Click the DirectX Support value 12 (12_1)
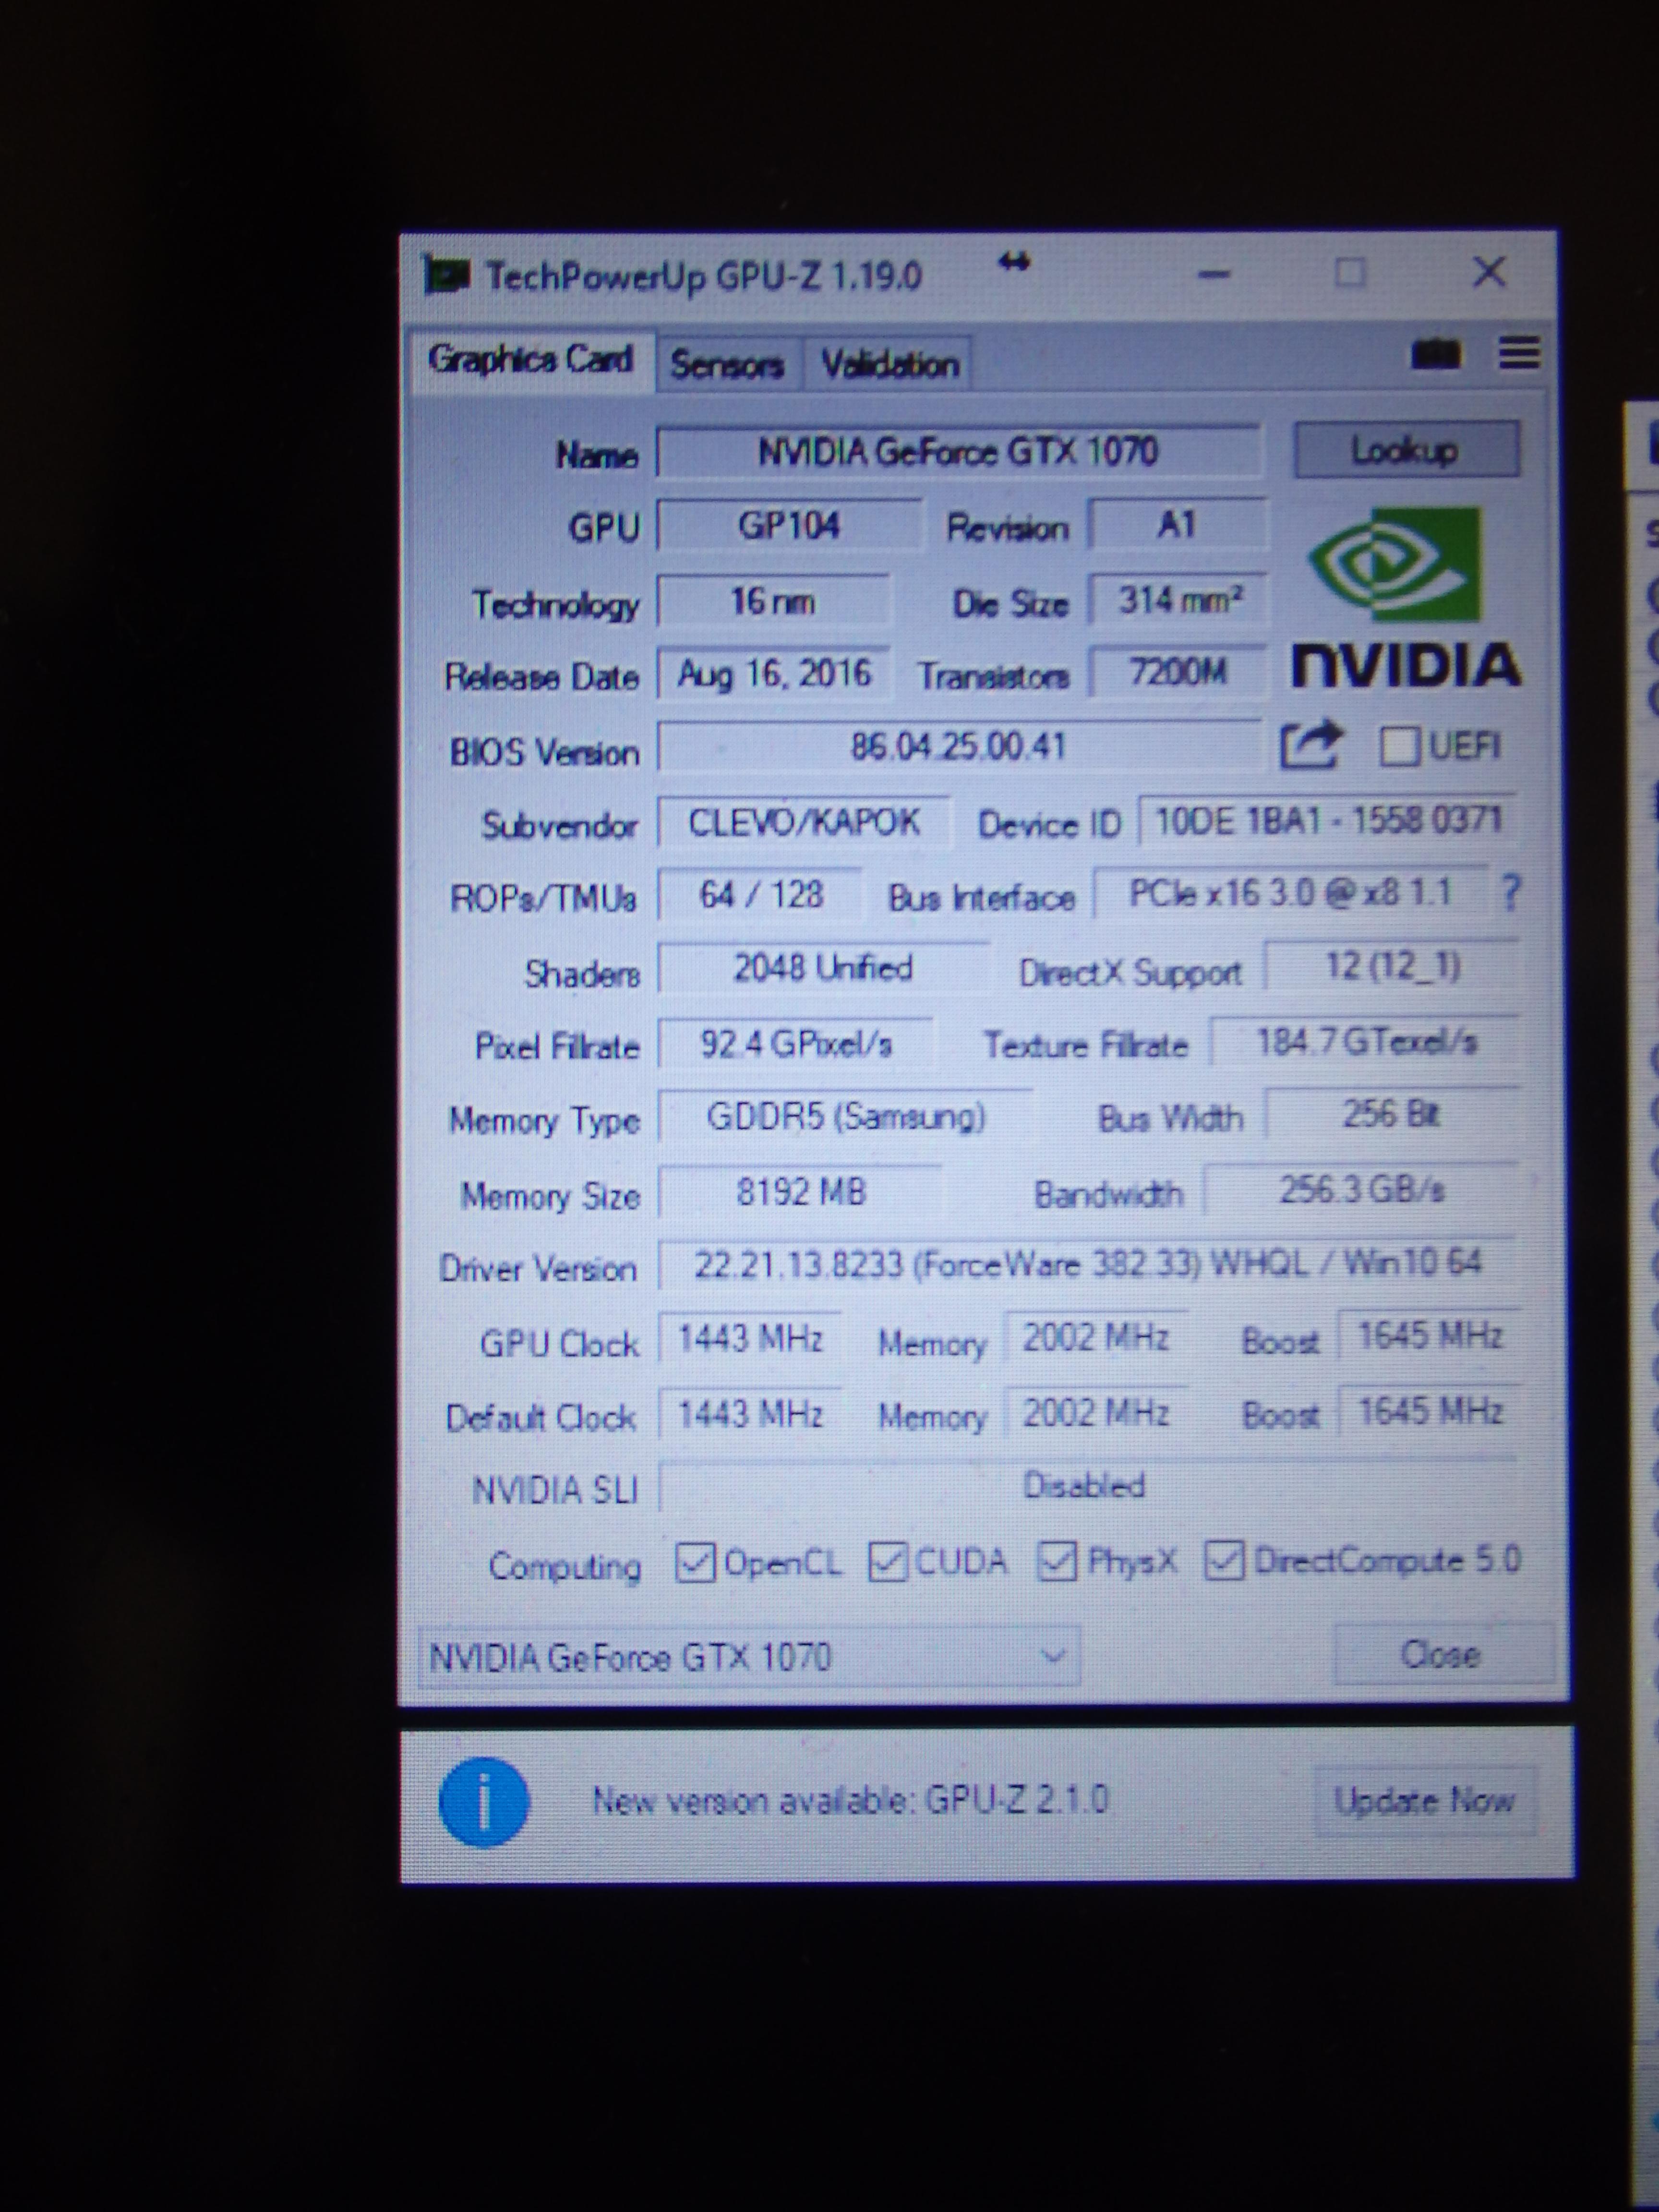 pyautogui.click(x=1392, y=966)
